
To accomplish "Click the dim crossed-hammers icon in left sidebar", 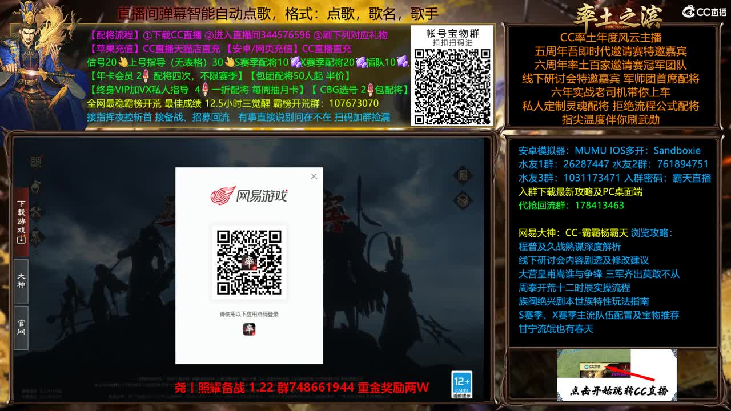I will pyautogui.click(x=35, y=212).
